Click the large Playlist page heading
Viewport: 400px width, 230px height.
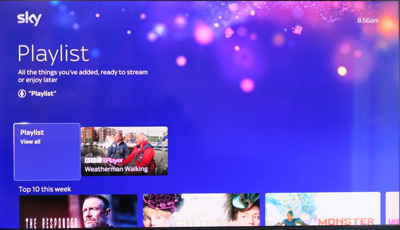point(53,54)
